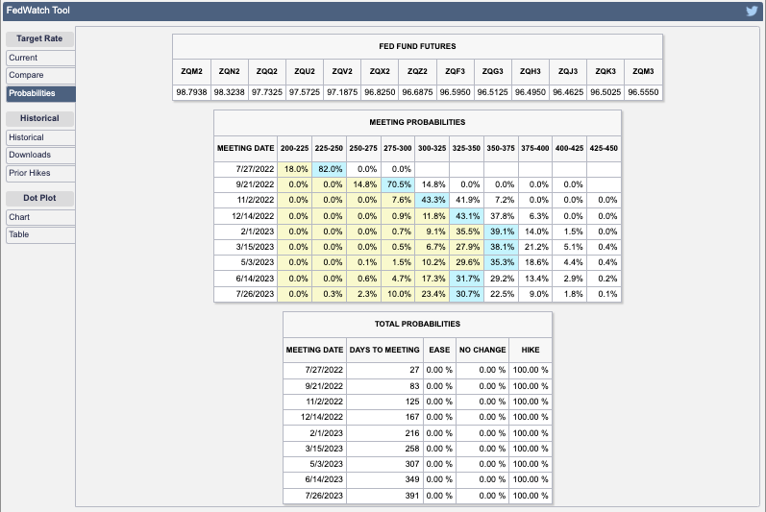The image size is (766, 512).
Task: Click the ZQM2 futures column header
Action: [x=191, y=71]
